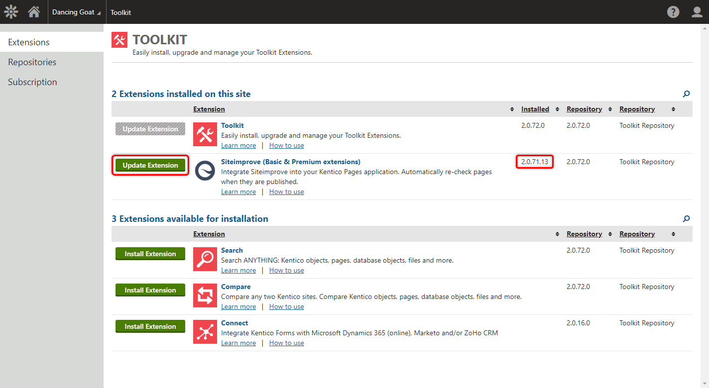Click the Siteimprove circular extension icon
Viewport: 709px width, 388px height.
click(205, 170)
